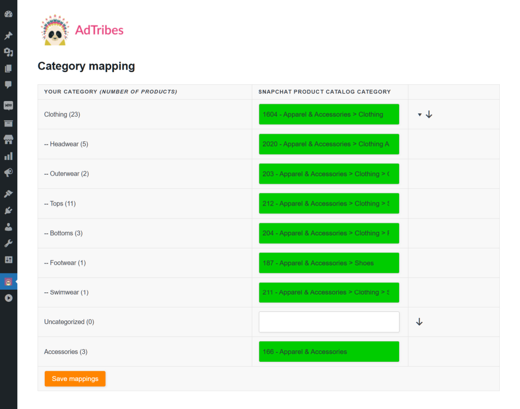Click the down arrow in the Uncategorized row

(419, 322)
